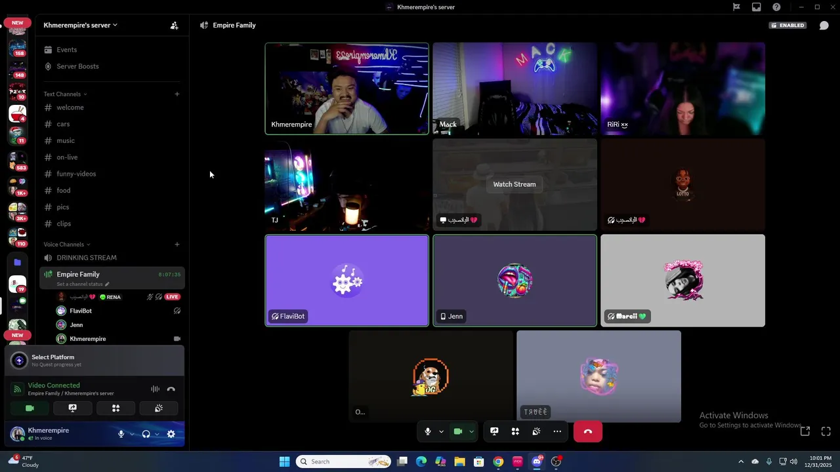Share your screen from the call bar

[494, 431]
